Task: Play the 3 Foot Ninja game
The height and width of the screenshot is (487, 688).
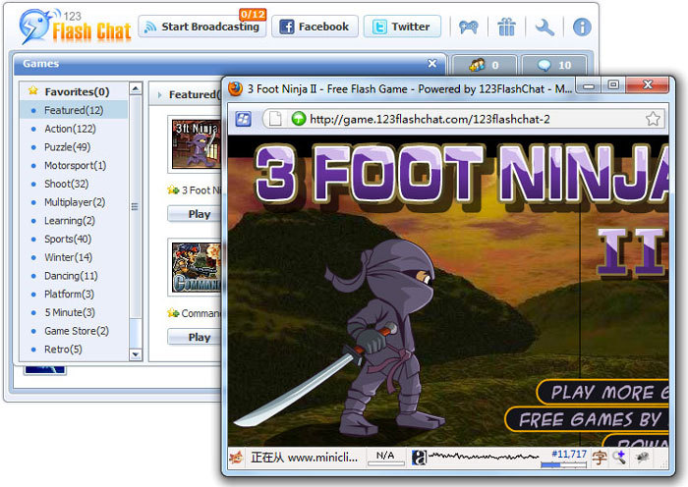Action: click(x=195, y=214)
